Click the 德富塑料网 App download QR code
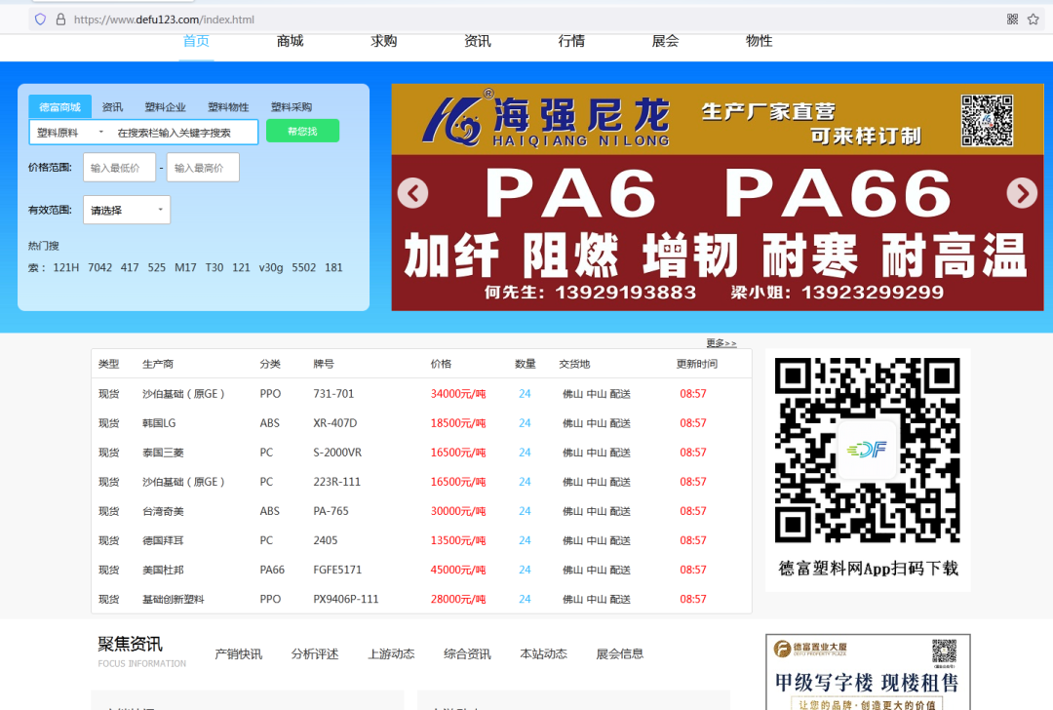 pyautogui.click(x=868, y=450)
